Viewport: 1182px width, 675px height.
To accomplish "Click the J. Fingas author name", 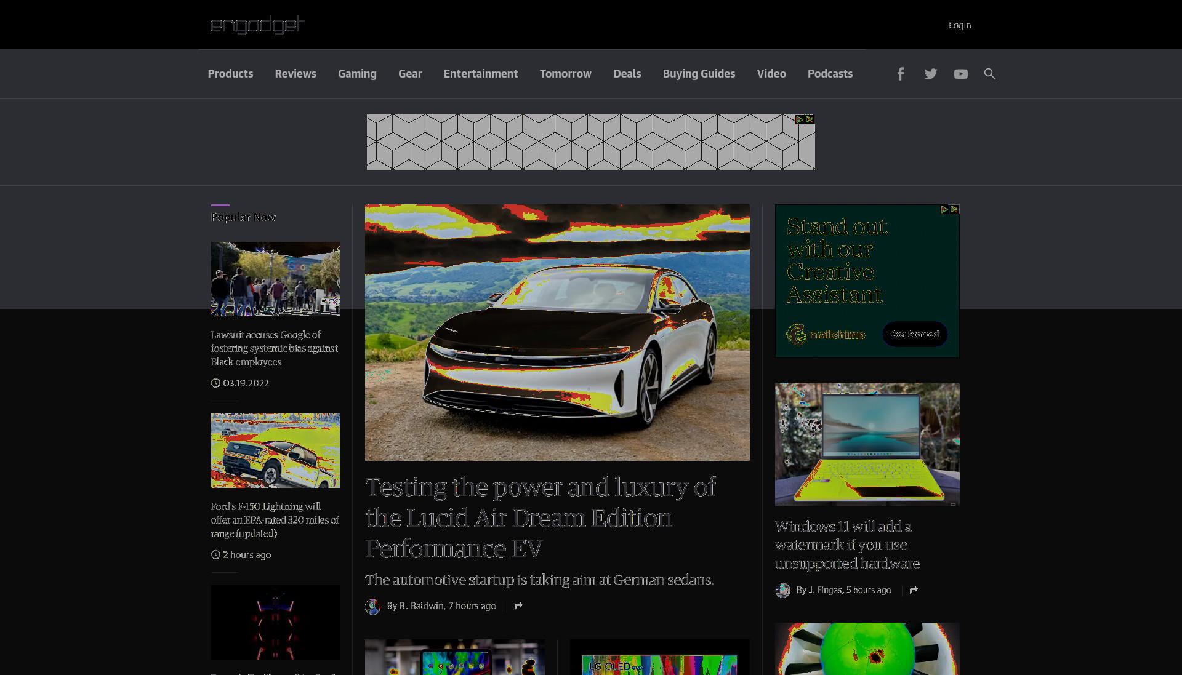I will pyautogui.click(x=825, y=590).
